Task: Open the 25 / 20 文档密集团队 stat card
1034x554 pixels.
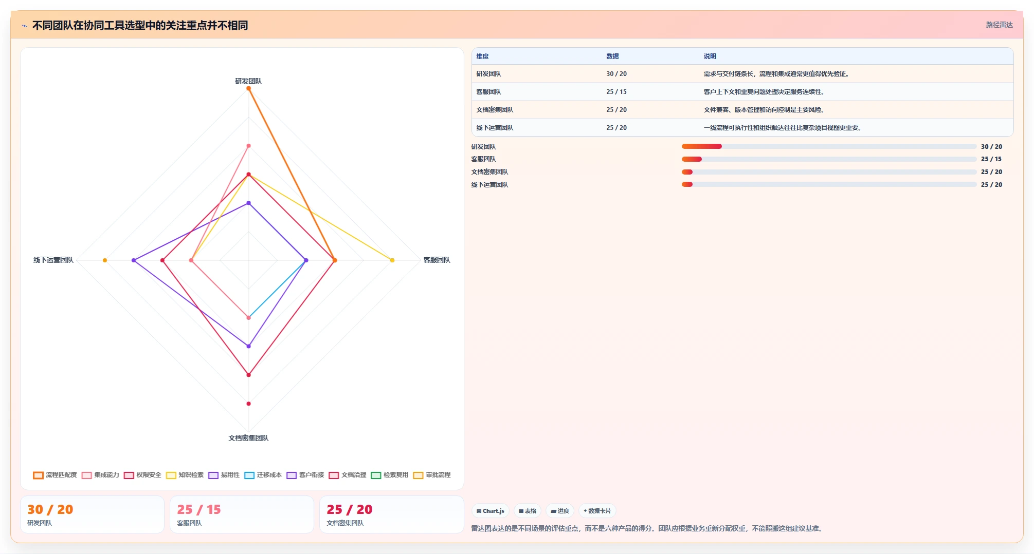Action: pyautogui.click(x=391, y=514)
